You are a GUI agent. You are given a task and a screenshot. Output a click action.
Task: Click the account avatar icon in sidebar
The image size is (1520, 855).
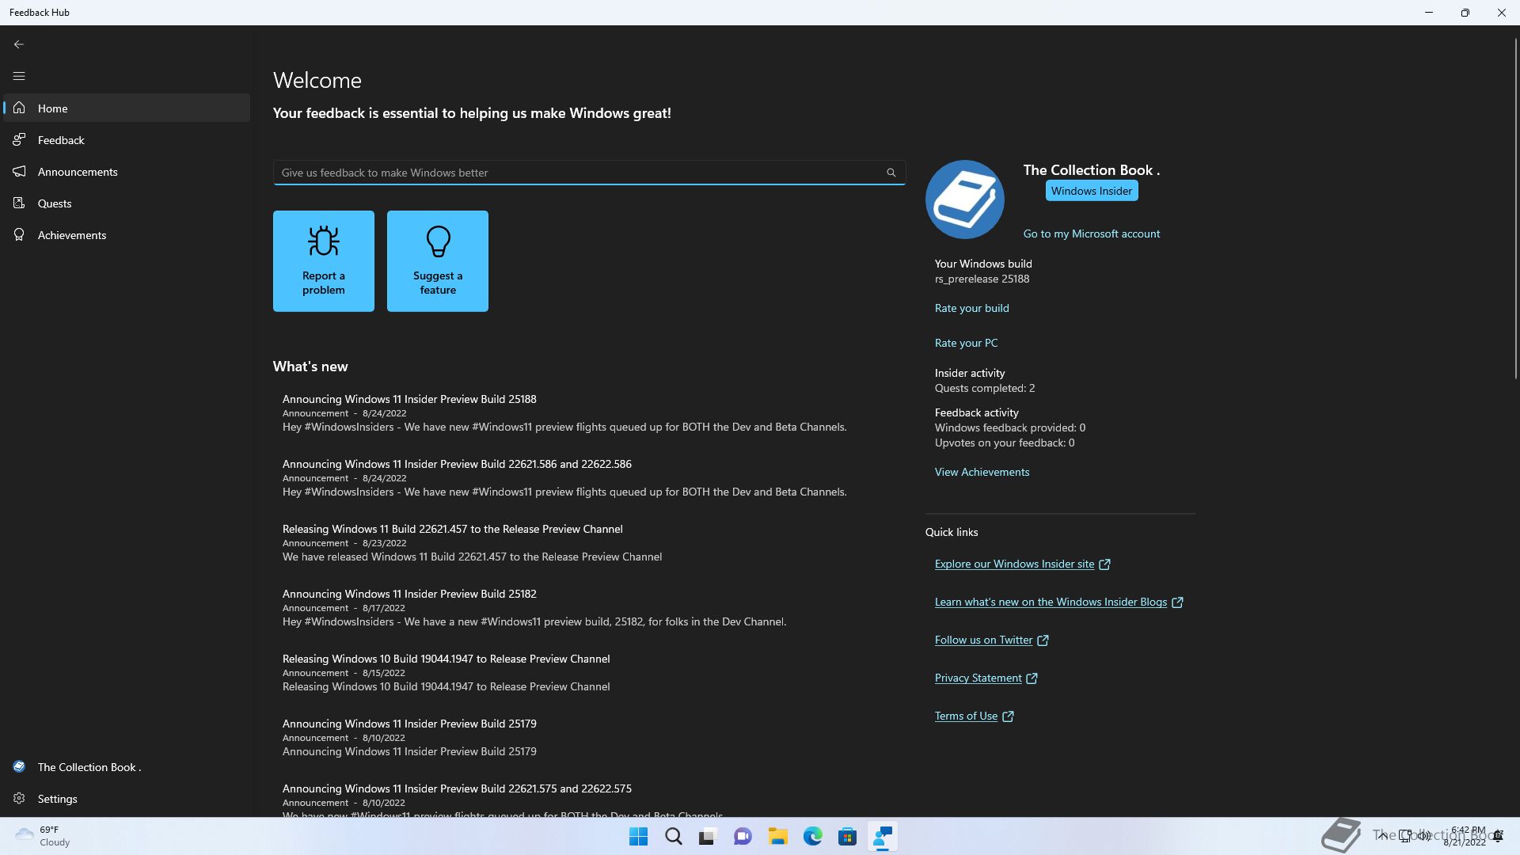[x=19, y=766]
